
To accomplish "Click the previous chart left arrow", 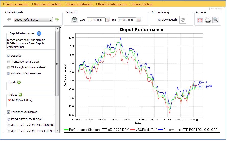I will click(9, 20).
